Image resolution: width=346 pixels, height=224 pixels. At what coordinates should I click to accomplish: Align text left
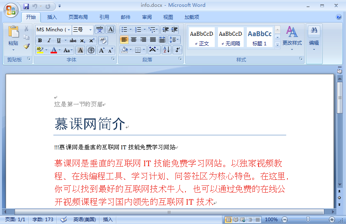pyautogui.click(x=124, y=40)
